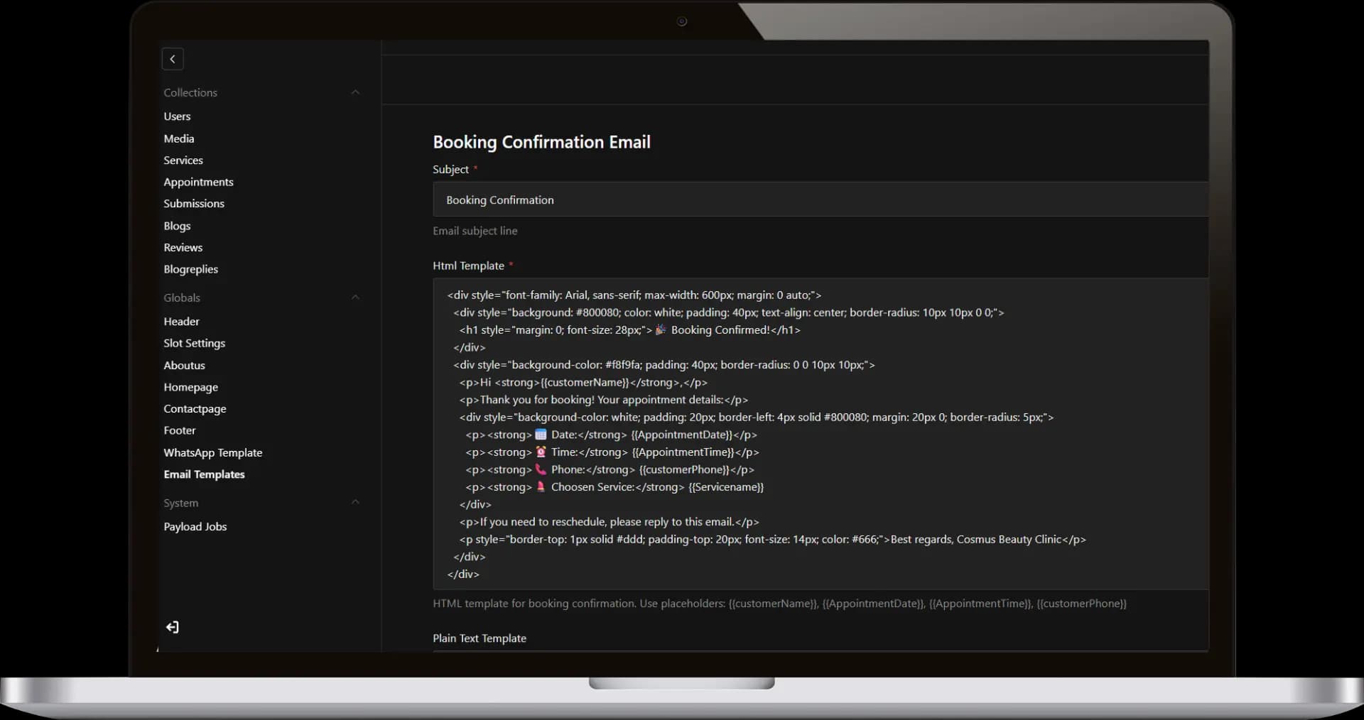Click the {{AppointmentDate}} line in editor
This screenshot has height=720, width=1364.
[x=611, y=435]
